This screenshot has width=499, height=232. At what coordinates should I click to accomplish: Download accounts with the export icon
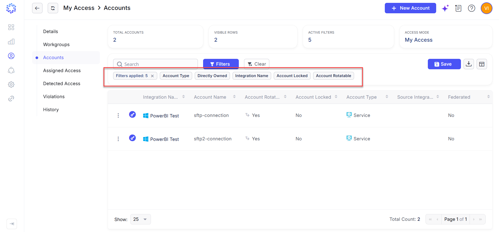pos(469,64)
